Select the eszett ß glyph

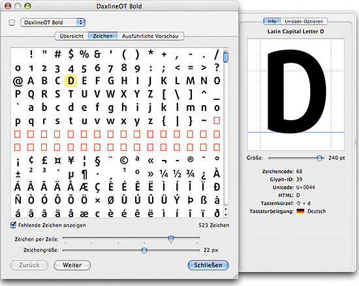[x=204, y=200]
